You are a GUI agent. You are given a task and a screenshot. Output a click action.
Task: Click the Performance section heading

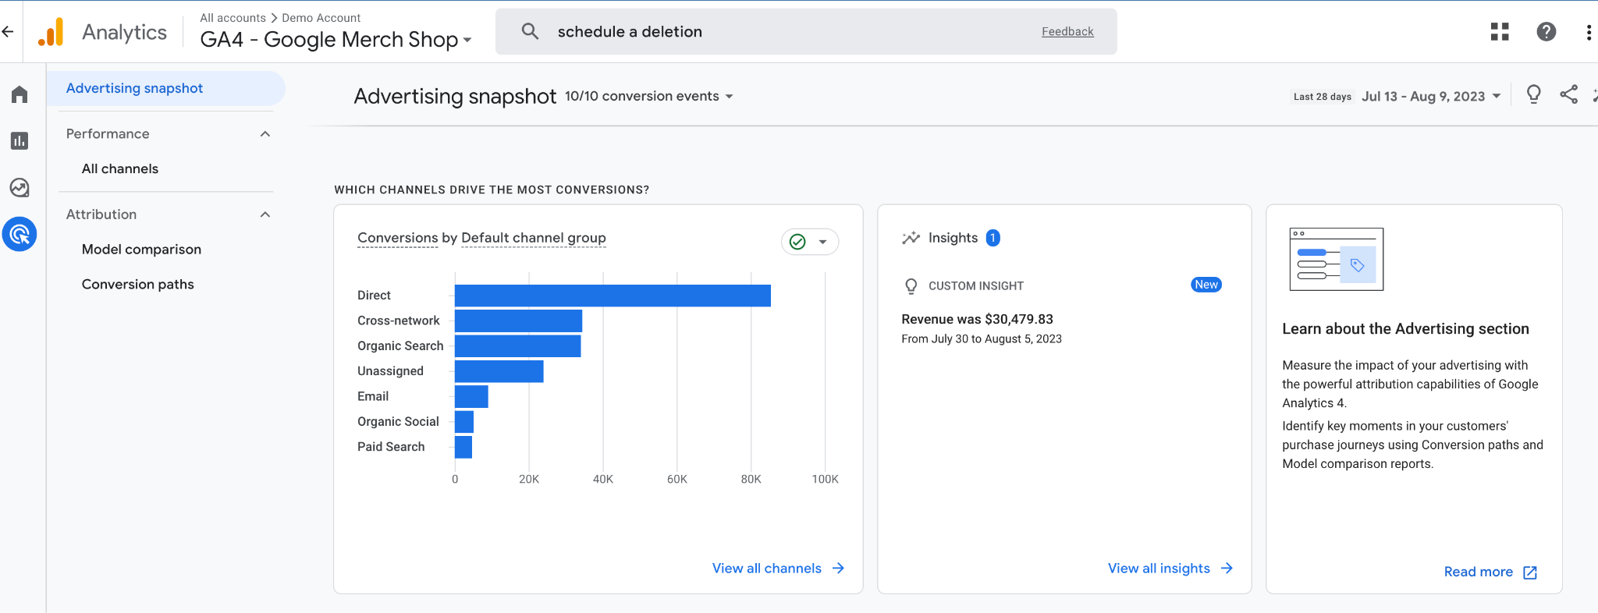pyautogui.click(x=108, y=134)
